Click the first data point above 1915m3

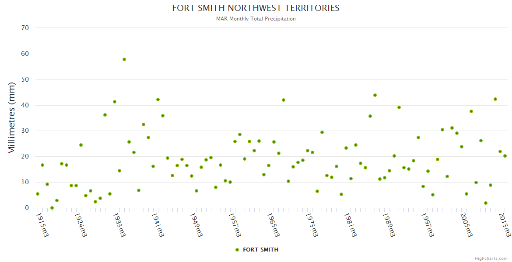pos(38,194)
